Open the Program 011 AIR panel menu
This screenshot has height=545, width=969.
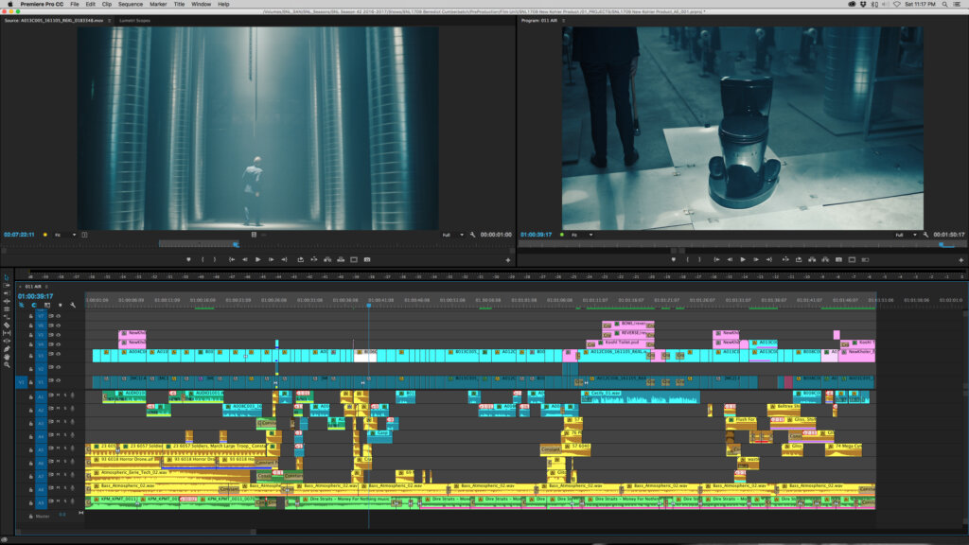point(563,21)
